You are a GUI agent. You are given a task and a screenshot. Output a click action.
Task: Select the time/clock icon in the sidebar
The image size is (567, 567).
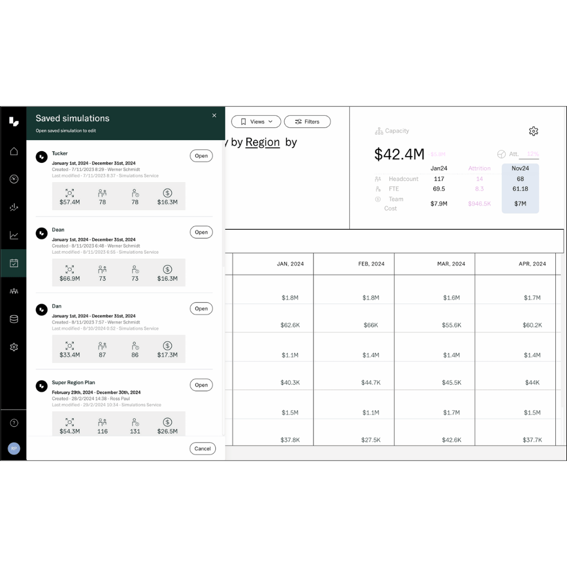pyautogui.click(x=14, y=178)
